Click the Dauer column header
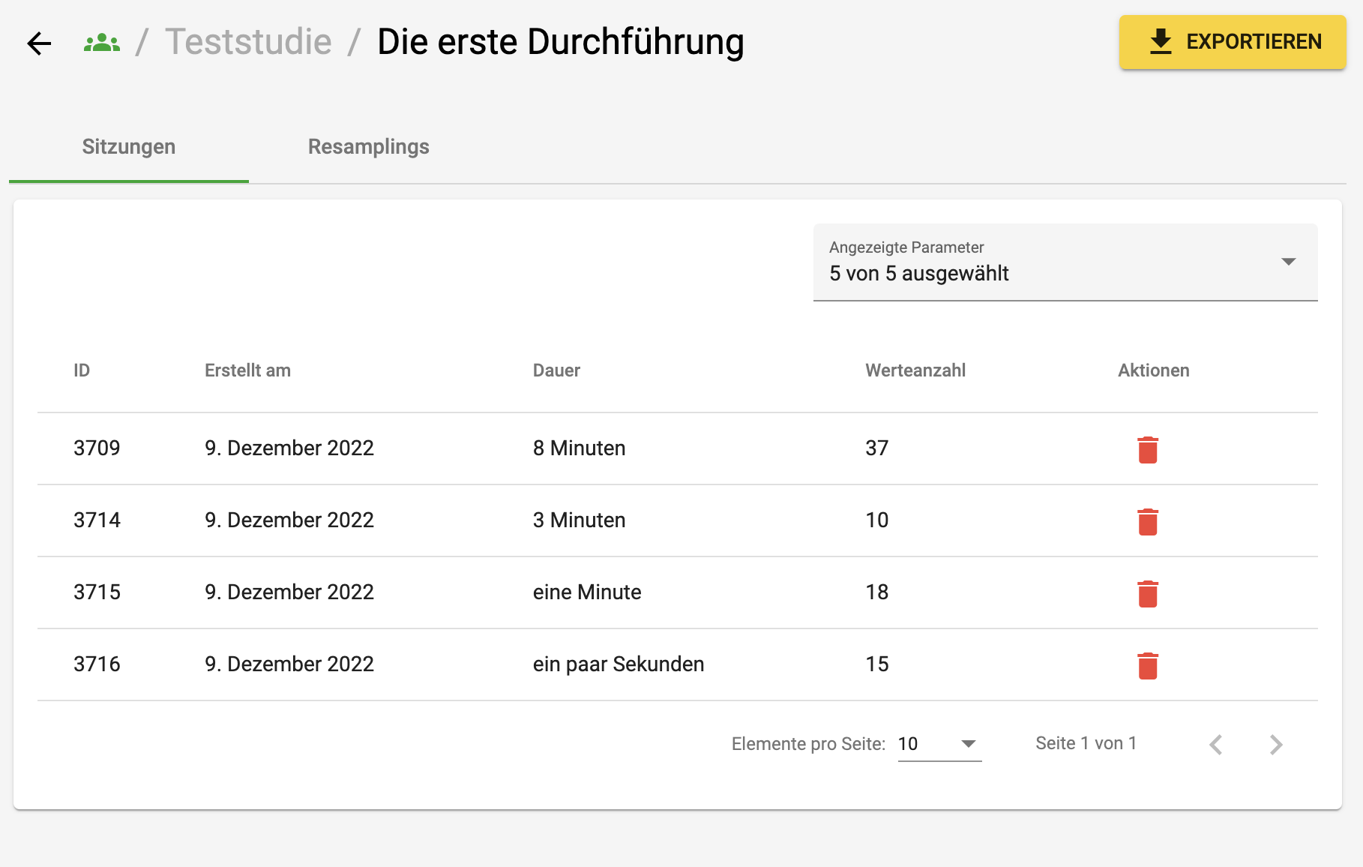Screen dimensions: 1363x867 point(556,370)
